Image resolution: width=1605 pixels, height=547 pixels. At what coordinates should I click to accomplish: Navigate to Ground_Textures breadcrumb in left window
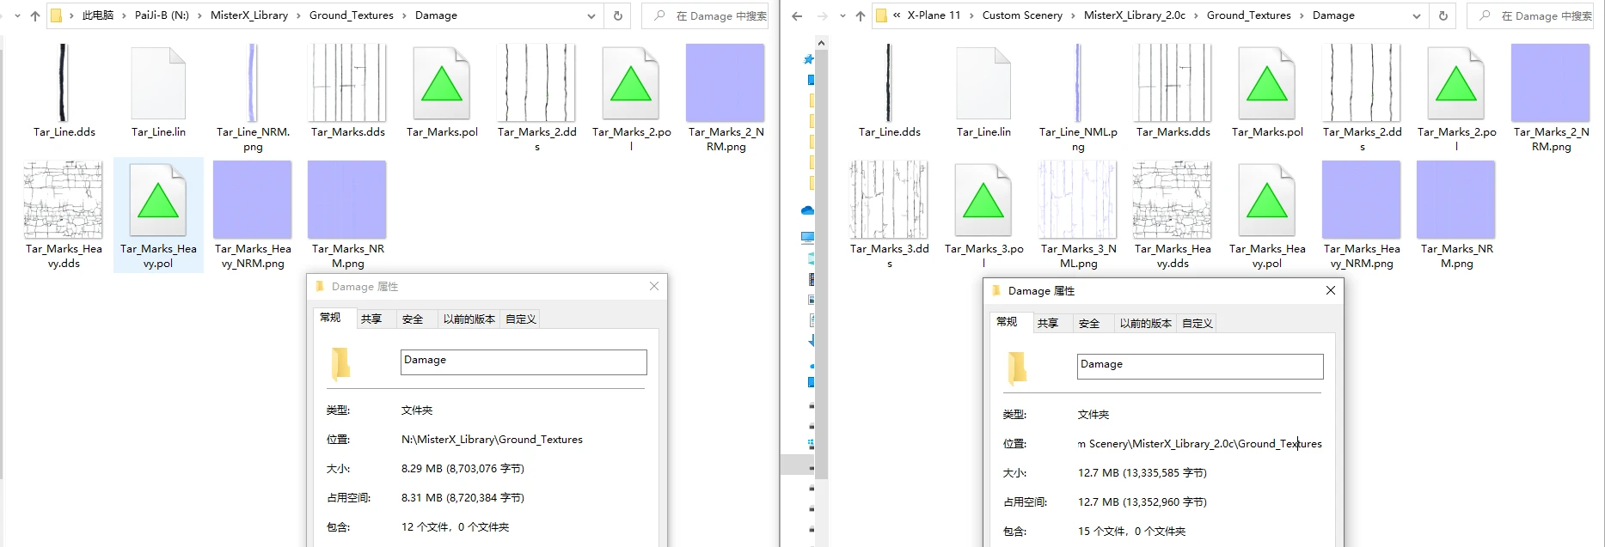352,15
